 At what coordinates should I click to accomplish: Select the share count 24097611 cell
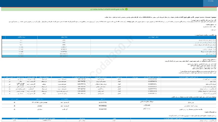click(x=64, y=52)
